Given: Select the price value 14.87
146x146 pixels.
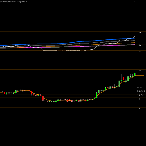Looking at the screenshot, I should click(x=139, y=88).
